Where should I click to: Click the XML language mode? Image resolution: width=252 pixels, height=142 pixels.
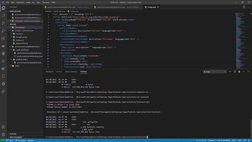click(x=240, y=140)
